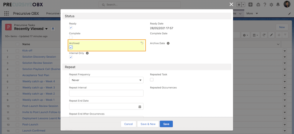The image size is (294, 134).
Task: Open the help question mark icon
Action: click(265, 5)
